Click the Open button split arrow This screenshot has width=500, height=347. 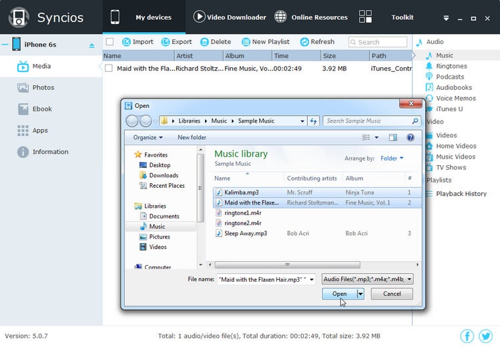click(360, 294)
